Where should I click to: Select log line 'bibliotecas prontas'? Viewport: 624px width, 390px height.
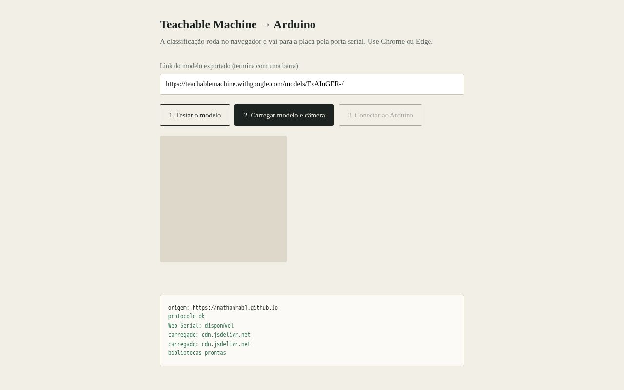(x=197, y=353)
